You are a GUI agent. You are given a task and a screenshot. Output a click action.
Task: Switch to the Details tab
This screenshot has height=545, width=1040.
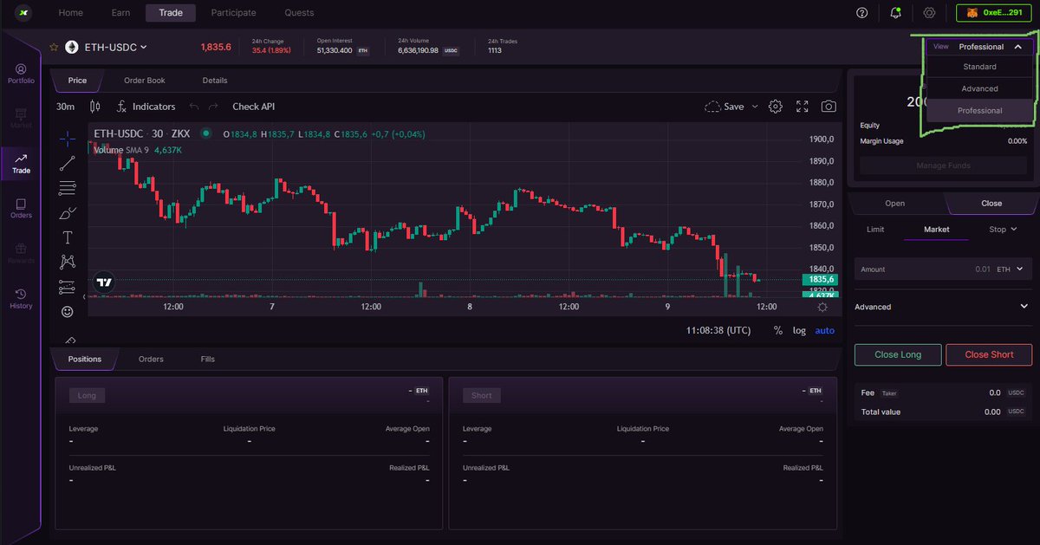[x=215, y=81]
